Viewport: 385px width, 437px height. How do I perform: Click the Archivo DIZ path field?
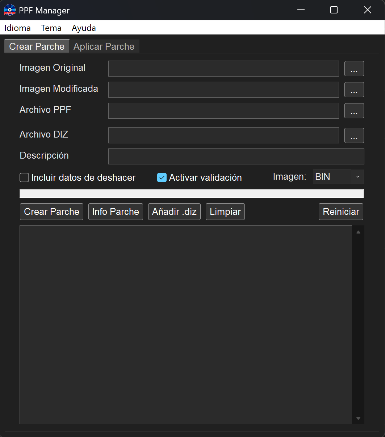[223, 135]
